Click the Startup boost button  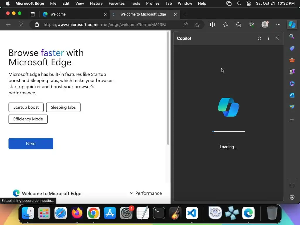[x=26, y=107]
